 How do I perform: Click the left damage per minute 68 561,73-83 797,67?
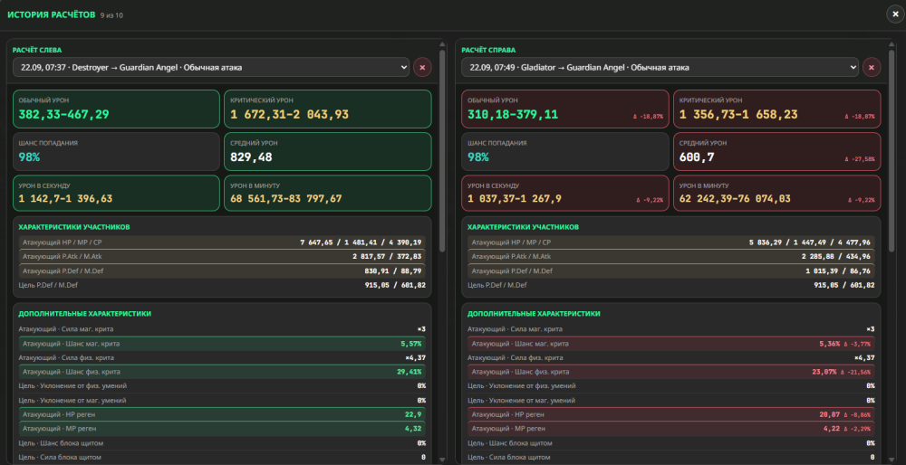point(328,194)
